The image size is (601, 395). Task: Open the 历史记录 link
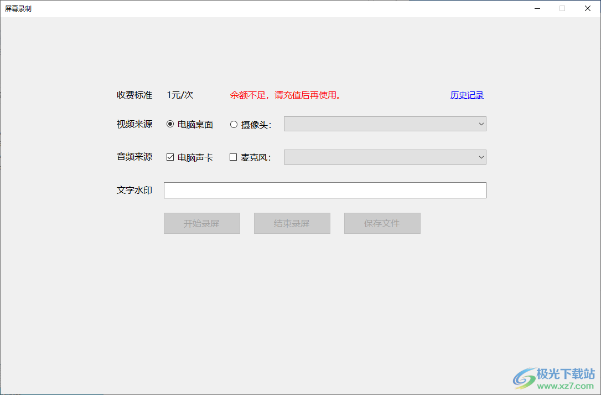[467, 95]
